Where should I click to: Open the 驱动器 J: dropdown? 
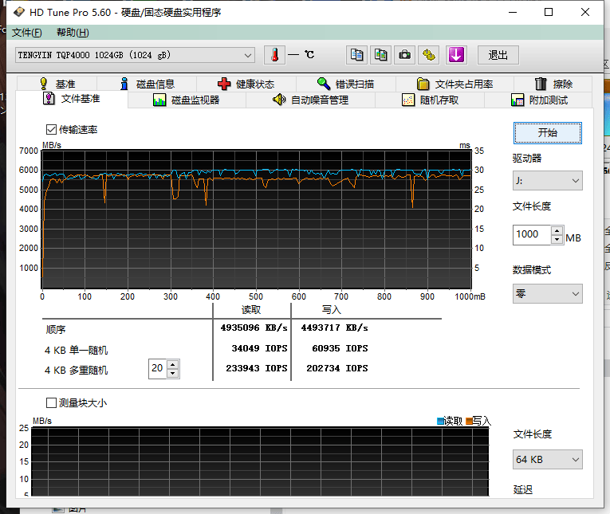point(547,180)
